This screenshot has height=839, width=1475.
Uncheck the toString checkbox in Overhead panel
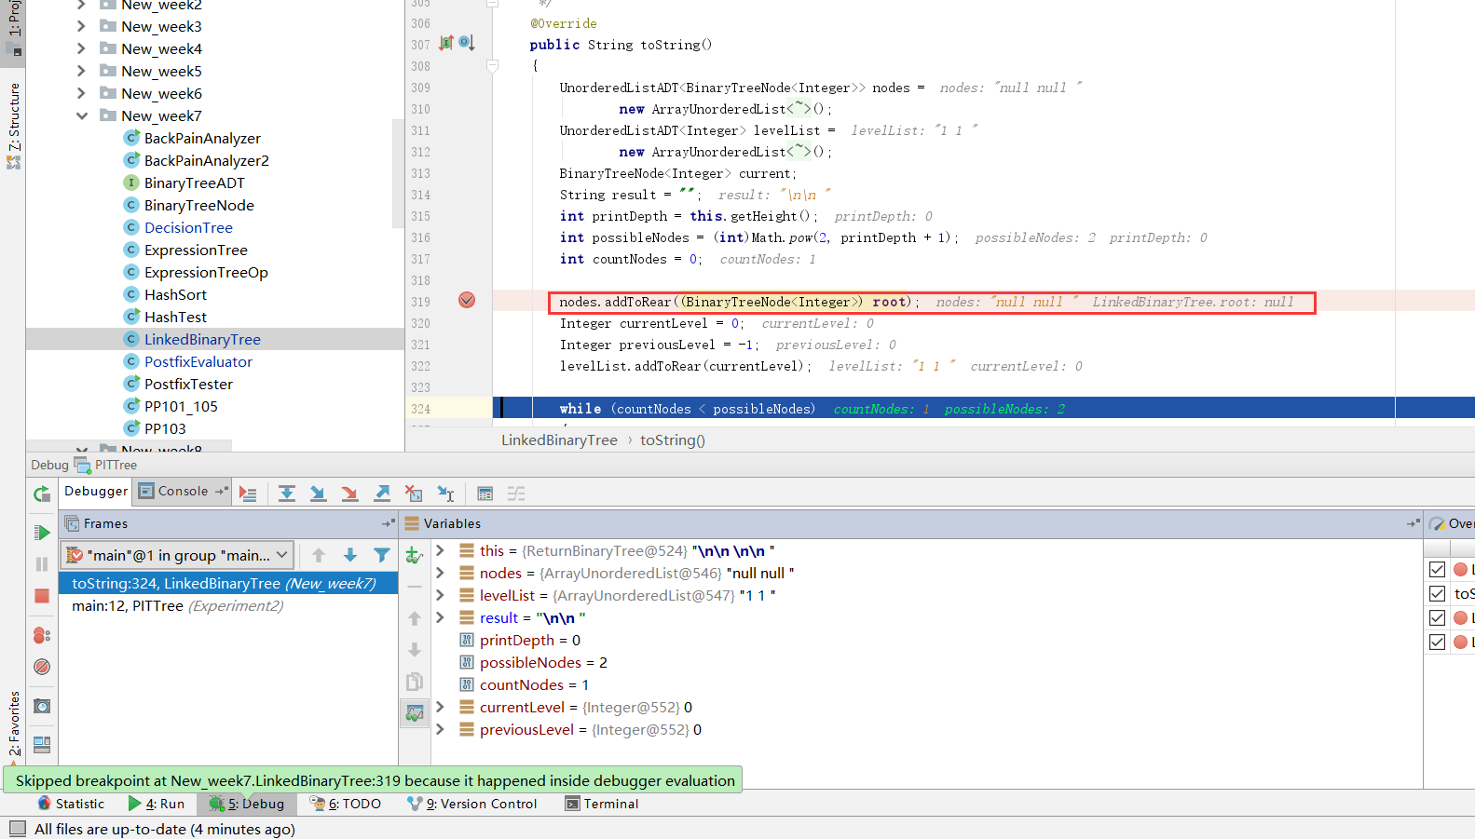[1437, 593]
